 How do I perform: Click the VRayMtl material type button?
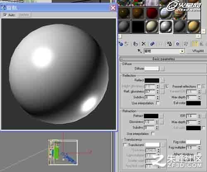coord(198,51)
